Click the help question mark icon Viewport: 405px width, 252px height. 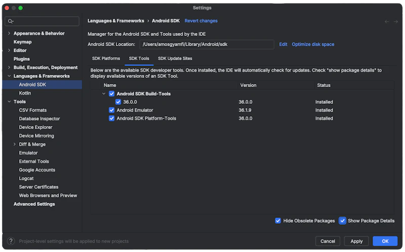pos(11,241)
